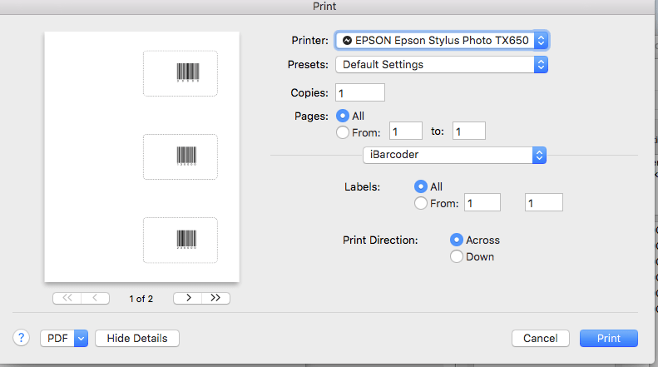The image size is (658, 367).
Task: Click the top barcode label in preview
Action: tap(181, 73)
